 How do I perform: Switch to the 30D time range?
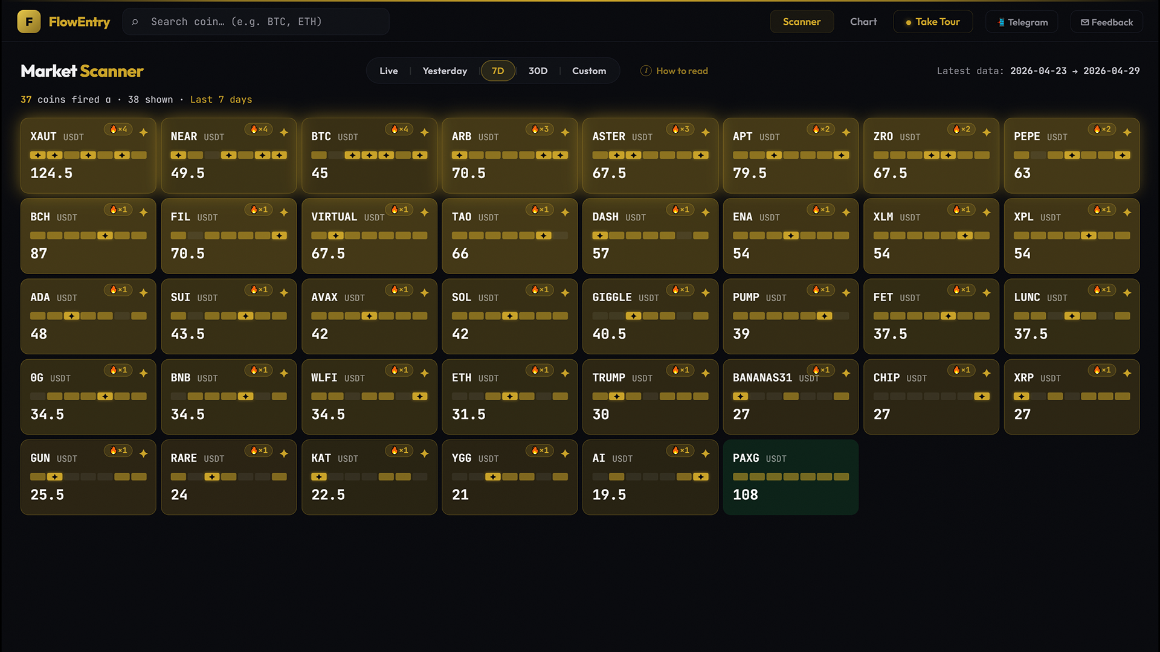coord(538,71)
